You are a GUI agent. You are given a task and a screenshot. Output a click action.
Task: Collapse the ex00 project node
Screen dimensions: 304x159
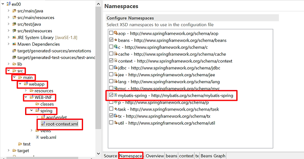[x=3, y=4]
